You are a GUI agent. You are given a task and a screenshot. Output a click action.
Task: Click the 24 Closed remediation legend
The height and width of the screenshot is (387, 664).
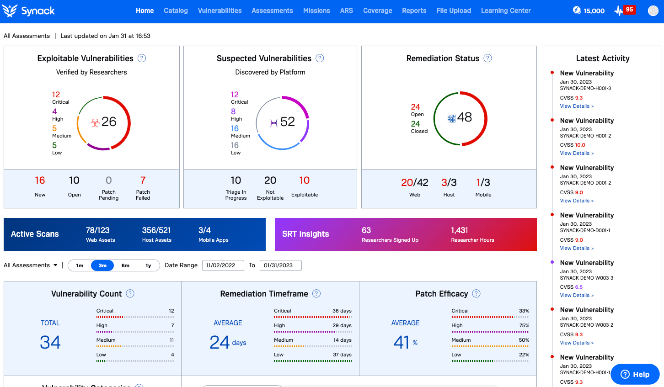[419, 127]
